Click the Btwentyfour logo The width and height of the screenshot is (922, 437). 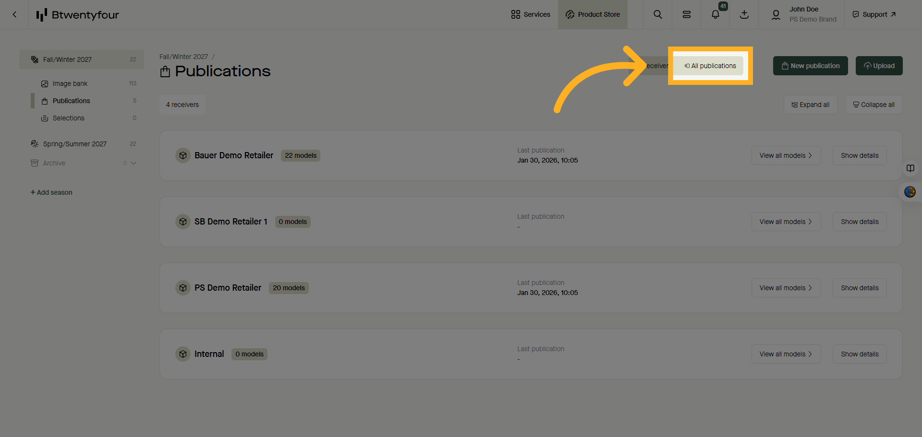pyautogui.click(x=77, y=15)
